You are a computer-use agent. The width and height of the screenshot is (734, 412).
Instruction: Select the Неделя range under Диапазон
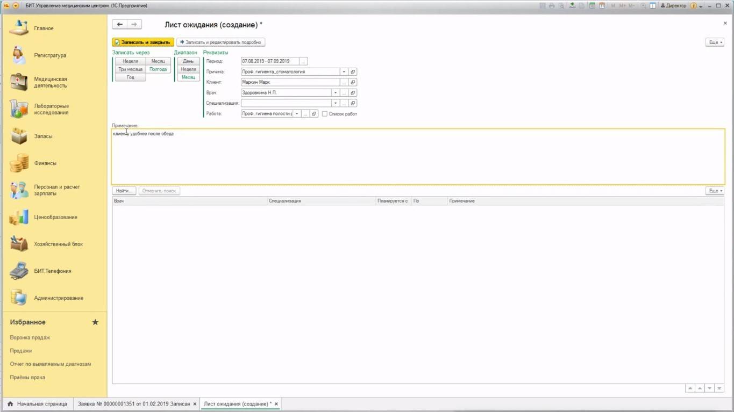pyautogui.click(x=188, y=69)
